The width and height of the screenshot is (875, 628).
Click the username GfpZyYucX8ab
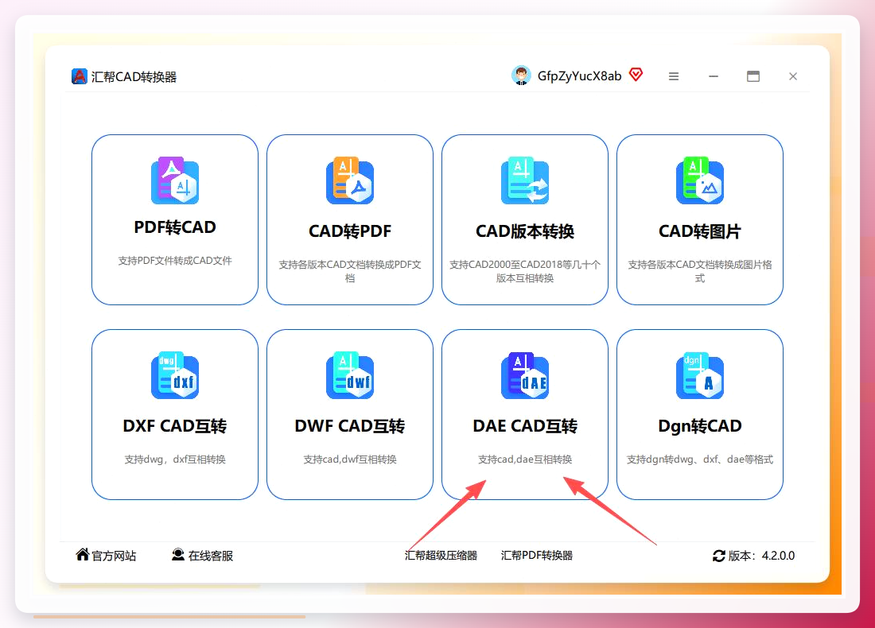click(579, 76)
